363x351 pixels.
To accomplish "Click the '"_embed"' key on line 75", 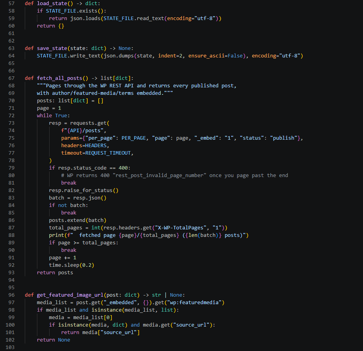I will click(x=206, y=138).
